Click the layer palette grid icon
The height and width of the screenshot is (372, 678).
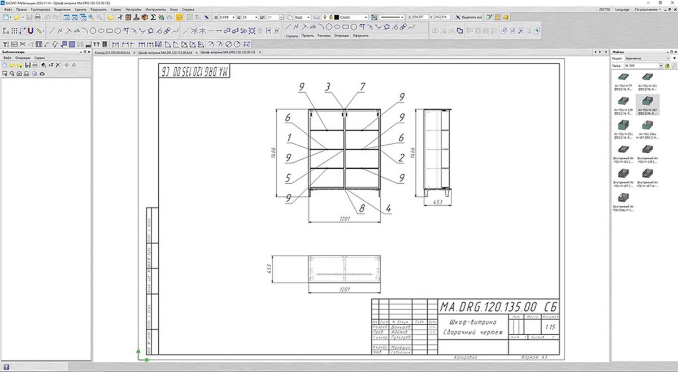click(x=374, y=18)
